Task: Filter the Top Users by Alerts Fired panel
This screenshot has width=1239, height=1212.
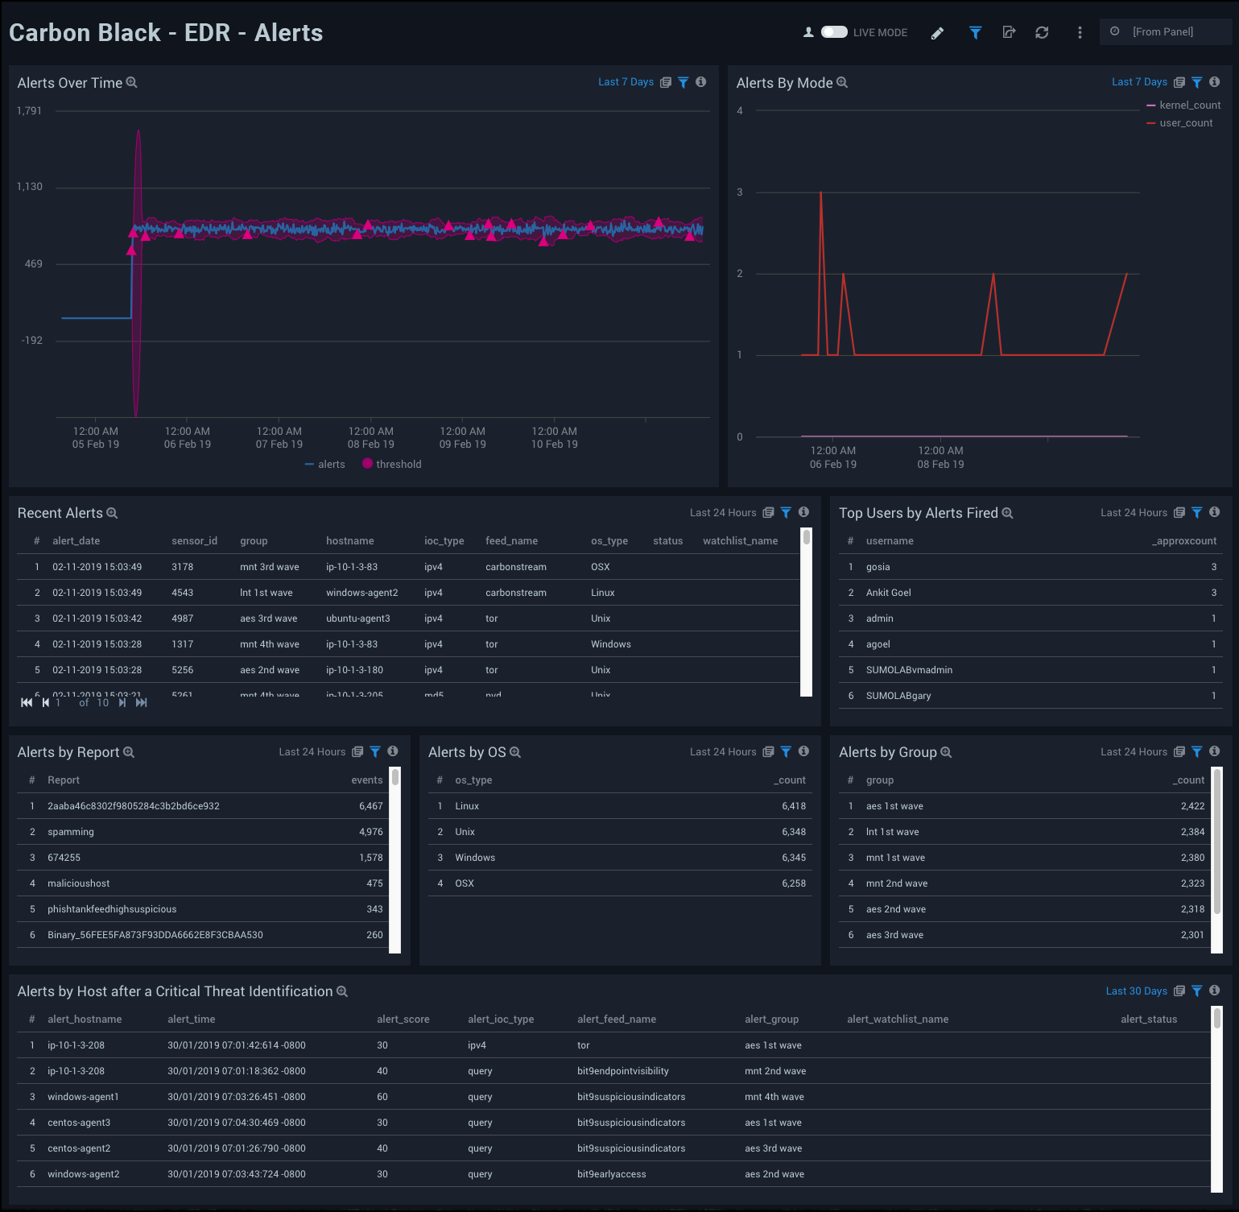Action: point(1196,512)
